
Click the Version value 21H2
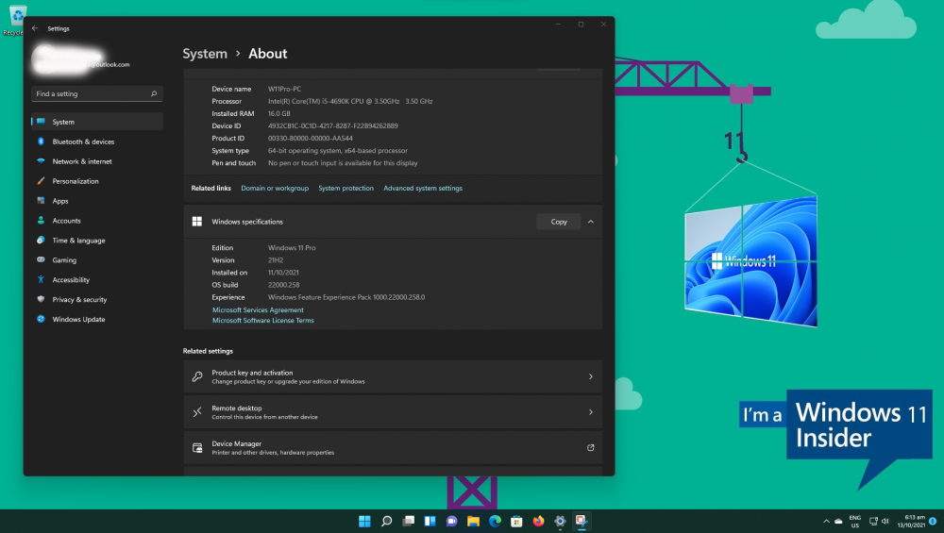point(275,260)
